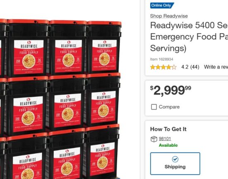
Task: Select the Shipping delivery option
Action: 175,164
